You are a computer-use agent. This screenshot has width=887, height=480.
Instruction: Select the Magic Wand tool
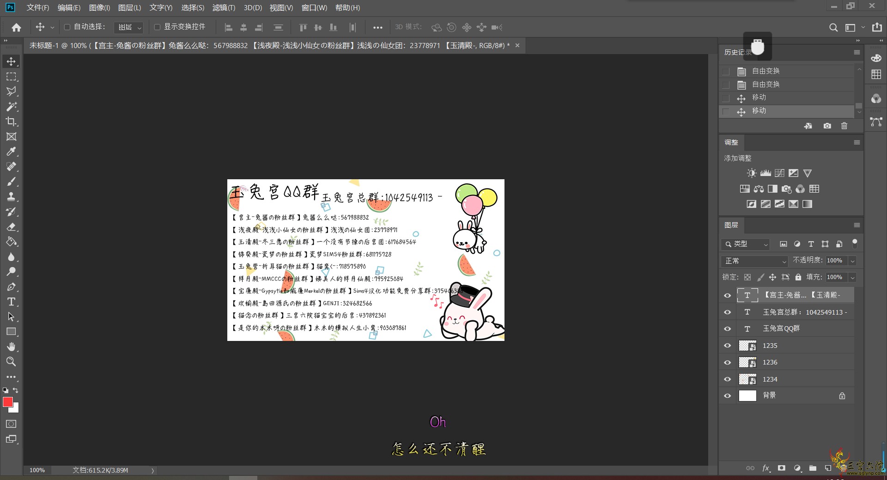click(x=11, y=106)
